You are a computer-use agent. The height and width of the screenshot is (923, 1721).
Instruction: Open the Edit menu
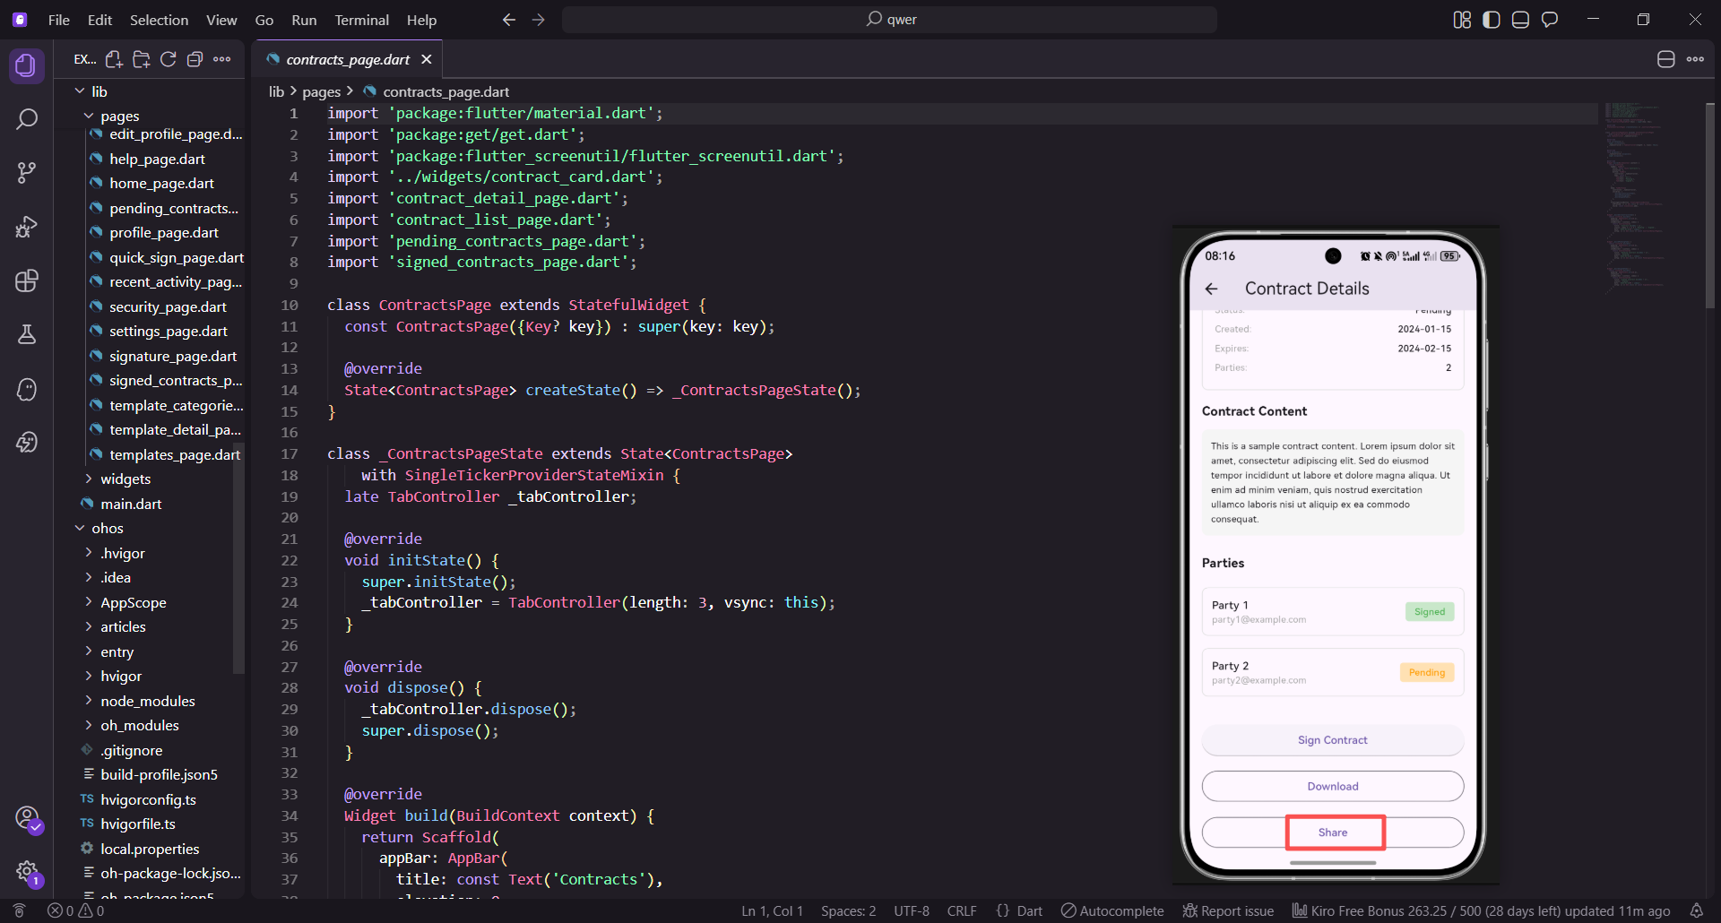pos(99,20)
